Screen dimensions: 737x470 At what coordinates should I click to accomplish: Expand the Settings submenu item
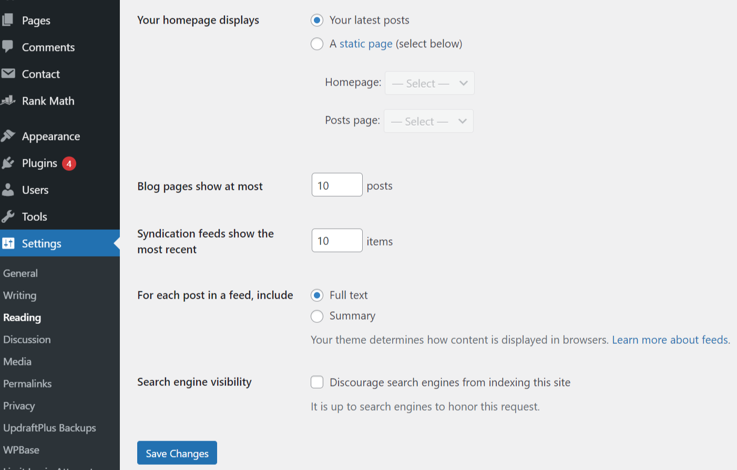coord(42,243)
